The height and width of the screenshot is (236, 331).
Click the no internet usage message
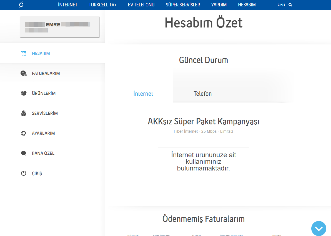click(x=204, y=162)
